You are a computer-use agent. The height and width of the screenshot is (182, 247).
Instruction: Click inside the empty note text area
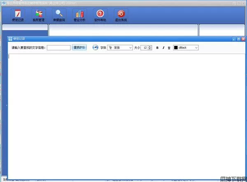click(x=126, y=116)
